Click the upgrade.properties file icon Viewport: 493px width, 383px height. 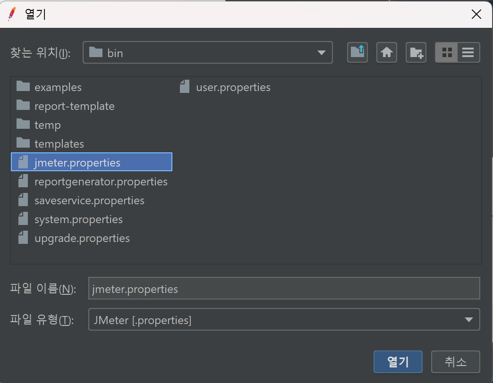pos(23,237)
